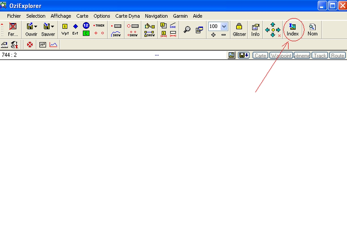Toggle the manual TRACK drawing mode
Screen dimensions: 347x232
99,26
